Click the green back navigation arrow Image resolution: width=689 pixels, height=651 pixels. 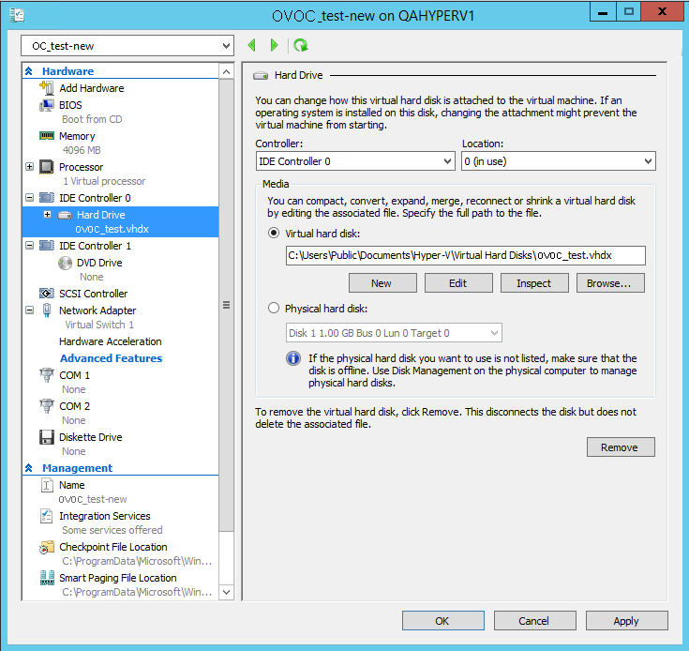click(251, 45)
